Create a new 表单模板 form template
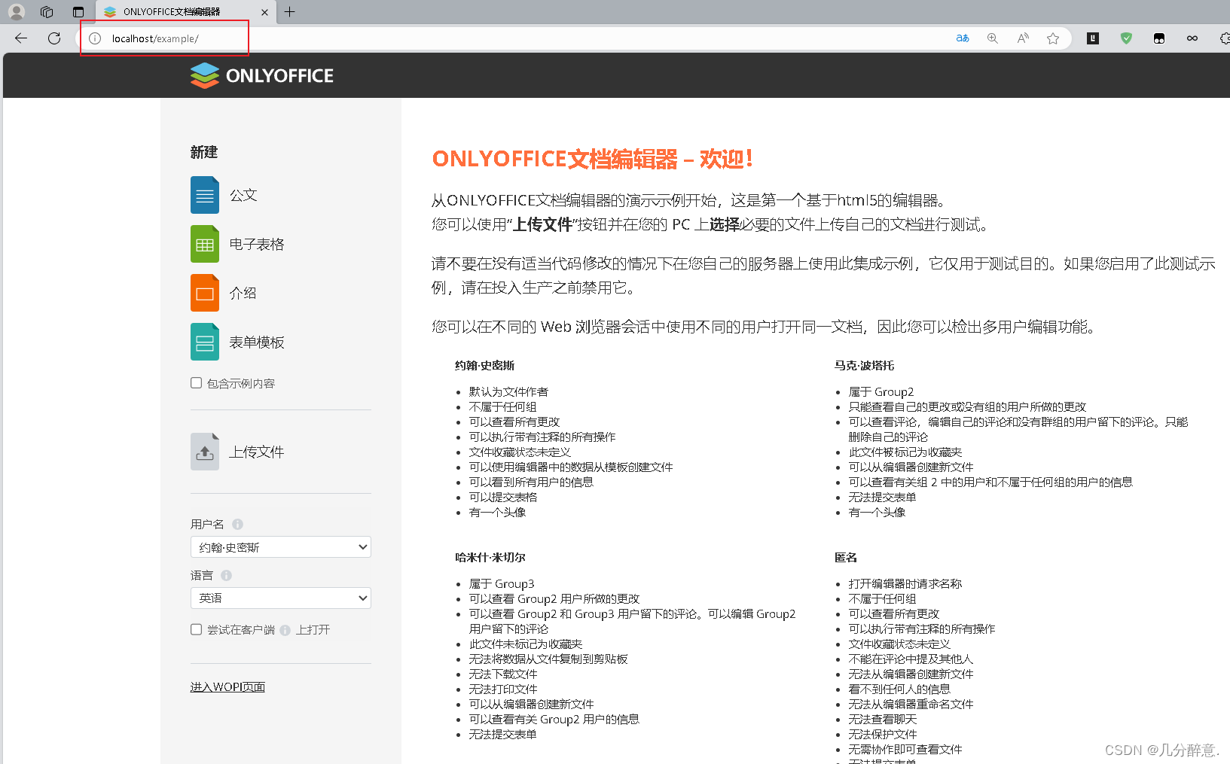 205,342
